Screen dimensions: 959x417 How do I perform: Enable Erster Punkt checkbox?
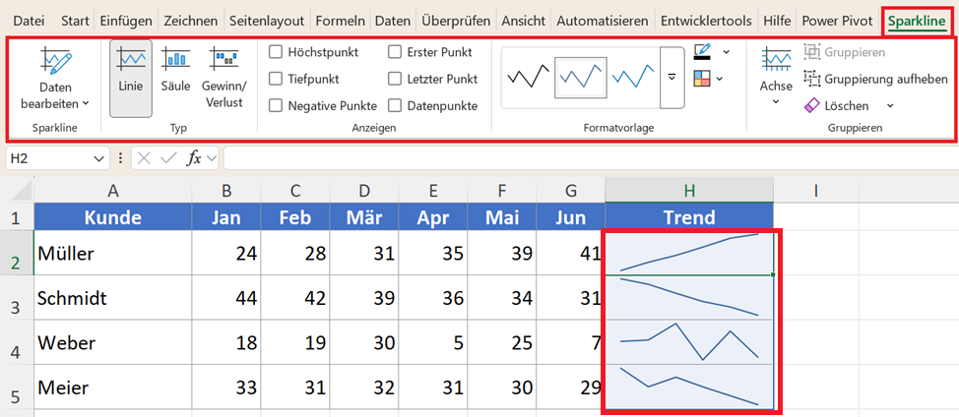(x=395, y=52)
